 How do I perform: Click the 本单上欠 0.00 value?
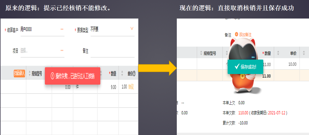[241, 103]
